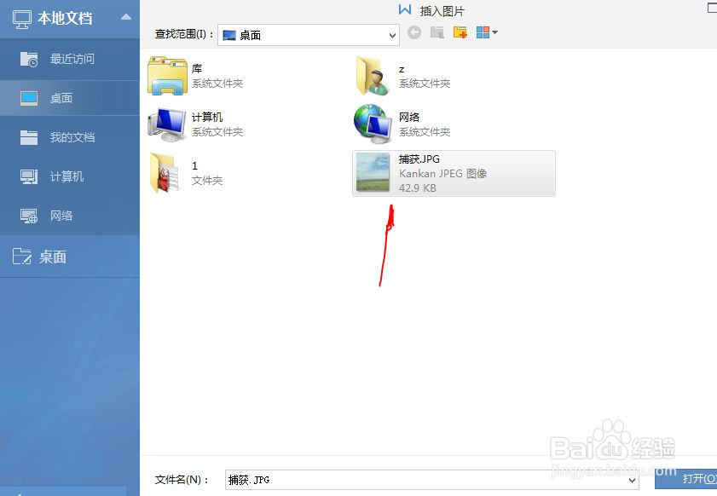
Task: Click the 库 folder name text
Action: 197,68
